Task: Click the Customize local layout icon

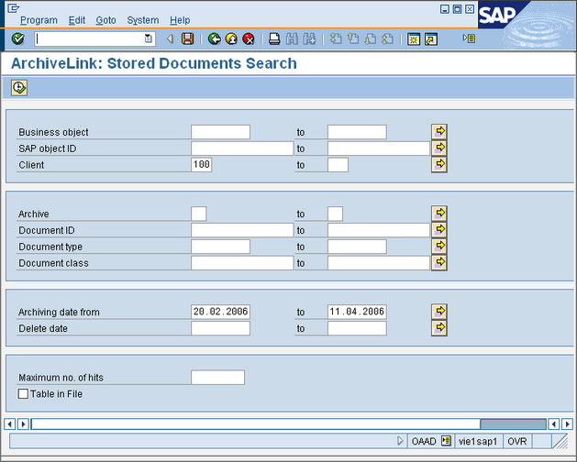Action: click(469, 38)
